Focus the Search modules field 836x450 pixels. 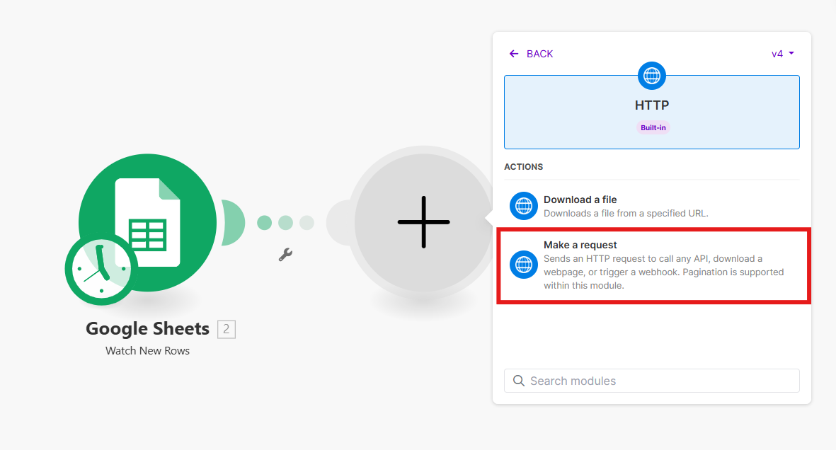click(x=658, y=381)
